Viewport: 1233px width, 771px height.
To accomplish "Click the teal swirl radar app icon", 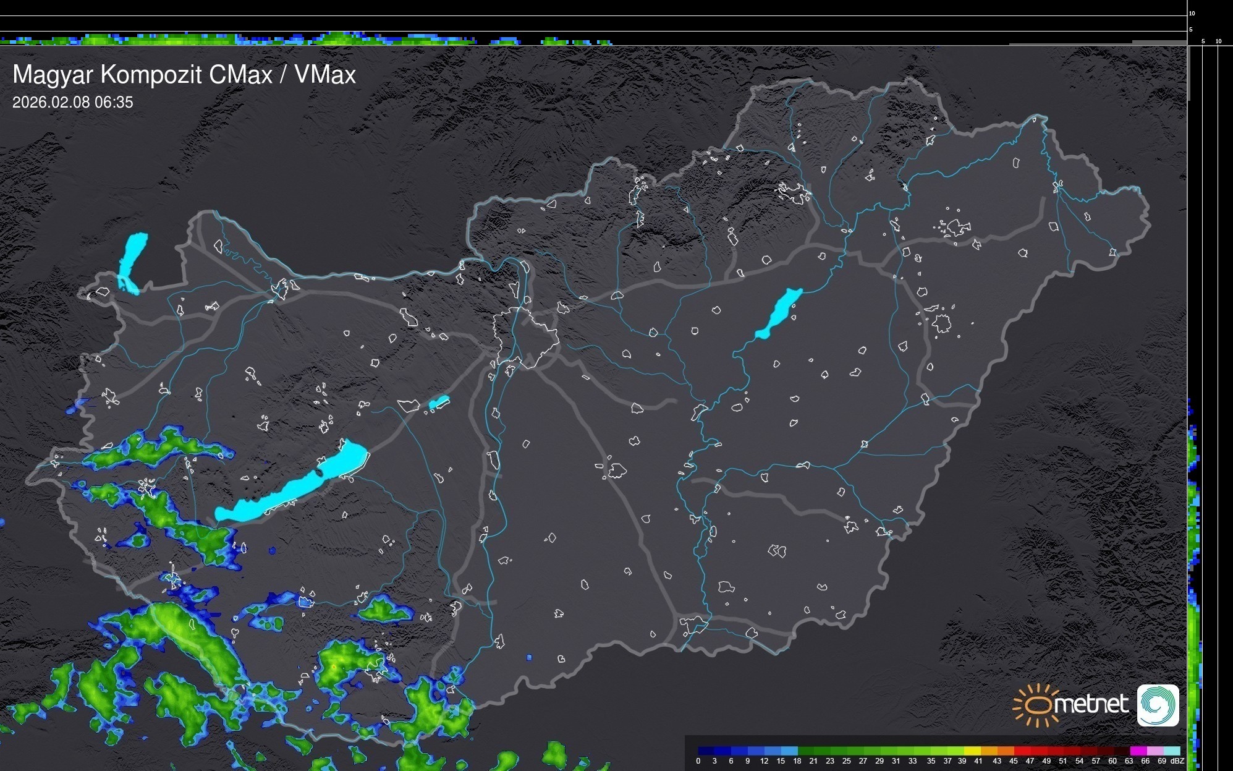I will [1158, 705].
